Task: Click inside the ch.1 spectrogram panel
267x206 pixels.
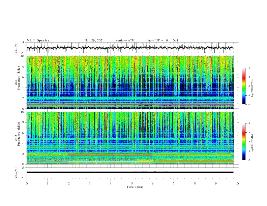Action: (130, 82)
